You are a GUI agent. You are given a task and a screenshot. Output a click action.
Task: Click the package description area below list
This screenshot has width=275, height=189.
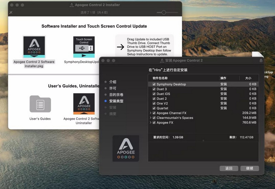(x=203, y=151)
